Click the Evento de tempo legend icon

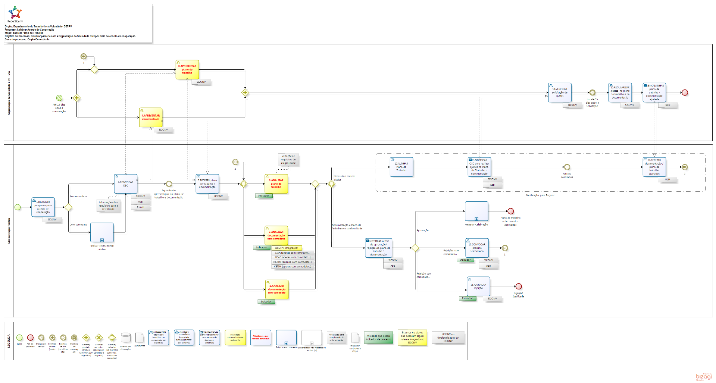[x=41, y=338]
